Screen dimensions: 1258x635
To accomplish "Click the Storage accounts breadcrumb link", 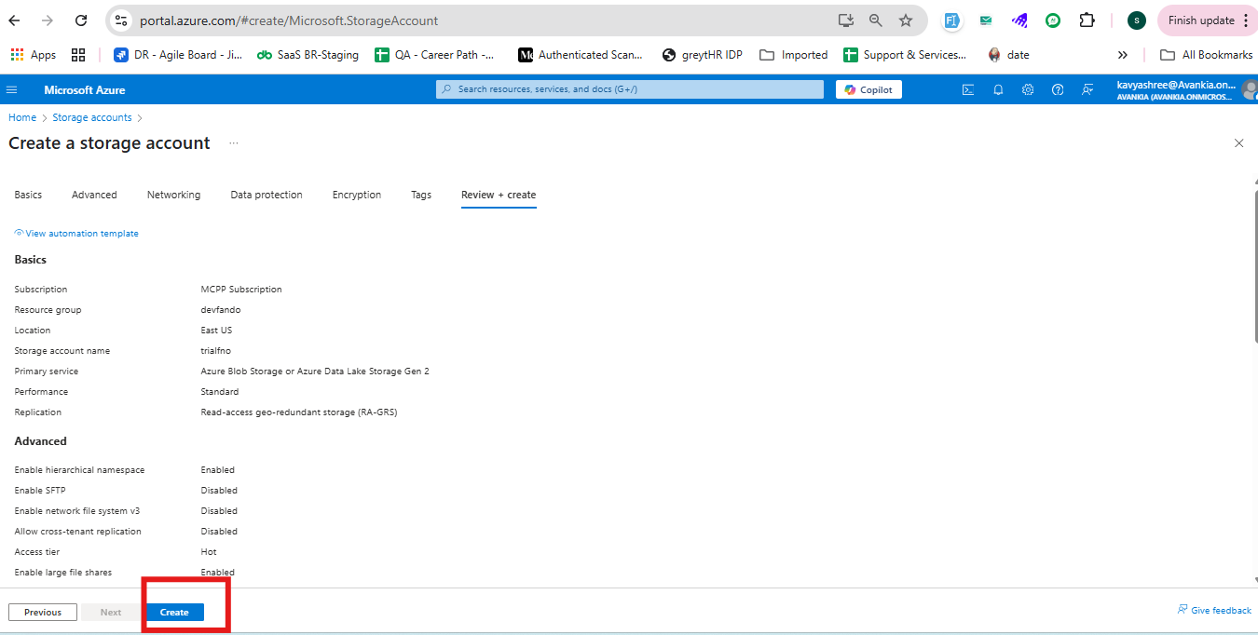I will click(x=92, y=117).
